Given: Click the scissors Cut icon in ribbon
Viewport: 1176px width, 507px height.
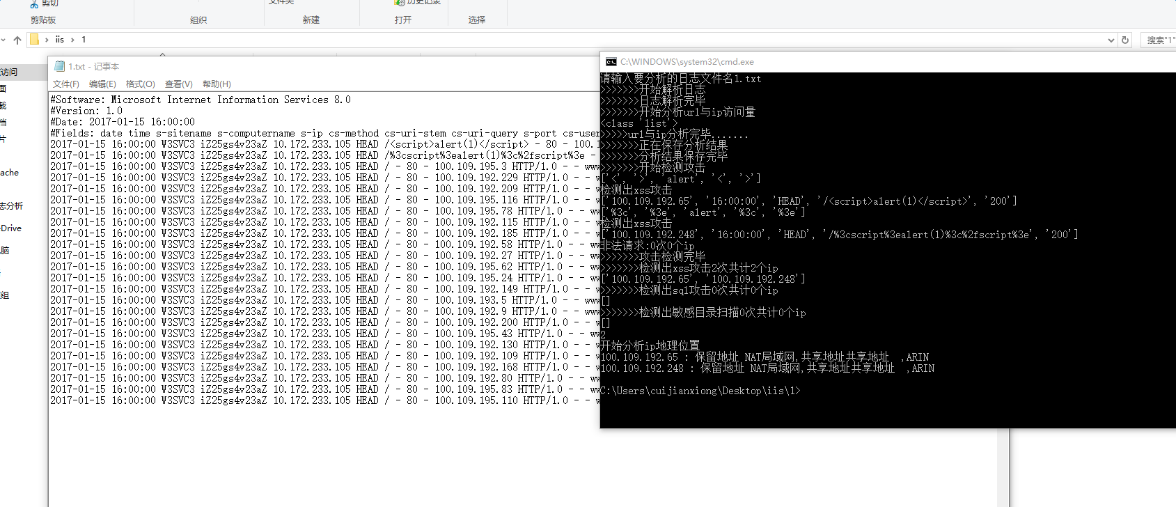Looking at the screenshot, I should [x=34, y=3].
